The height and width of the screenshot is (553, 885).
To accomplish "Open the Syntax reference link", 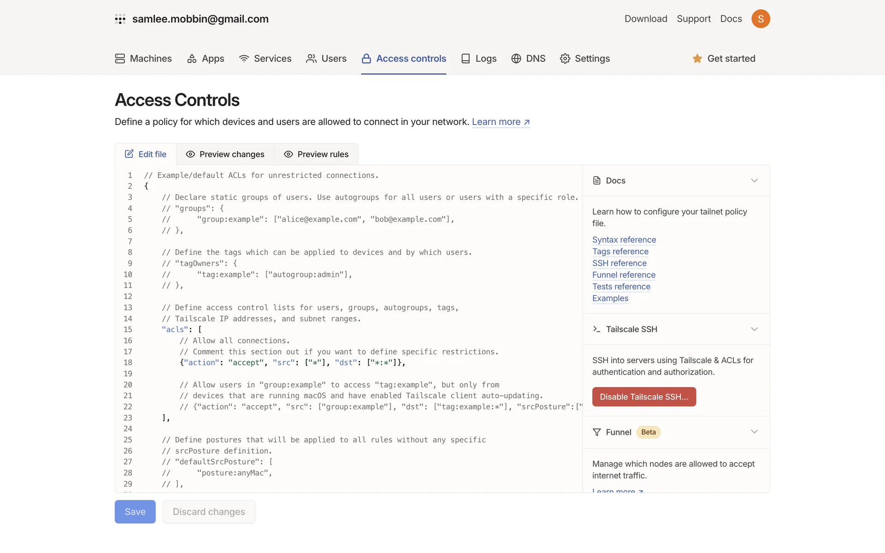I will click(624, 240).
